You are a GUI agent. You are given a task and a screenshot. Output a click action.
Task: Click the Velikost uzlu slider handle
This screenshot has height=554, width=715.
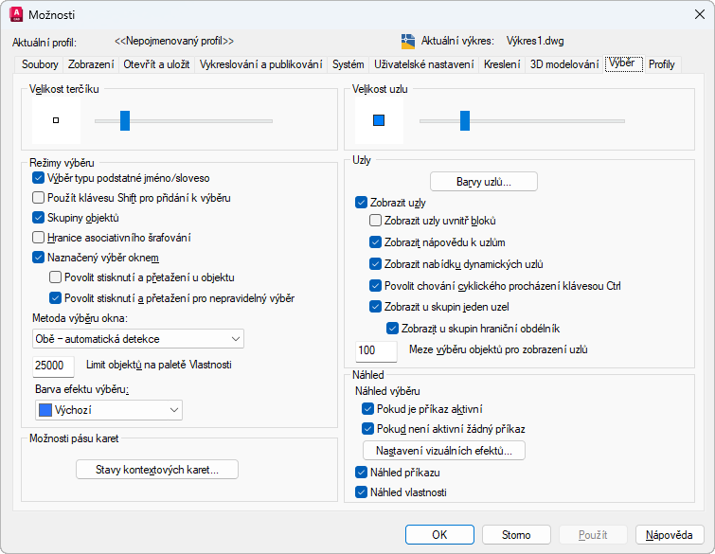pos(464,120)
